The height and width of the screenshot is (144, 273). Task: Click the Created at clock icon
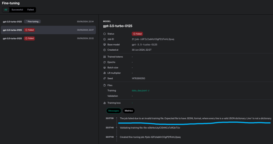pos(105,50)
